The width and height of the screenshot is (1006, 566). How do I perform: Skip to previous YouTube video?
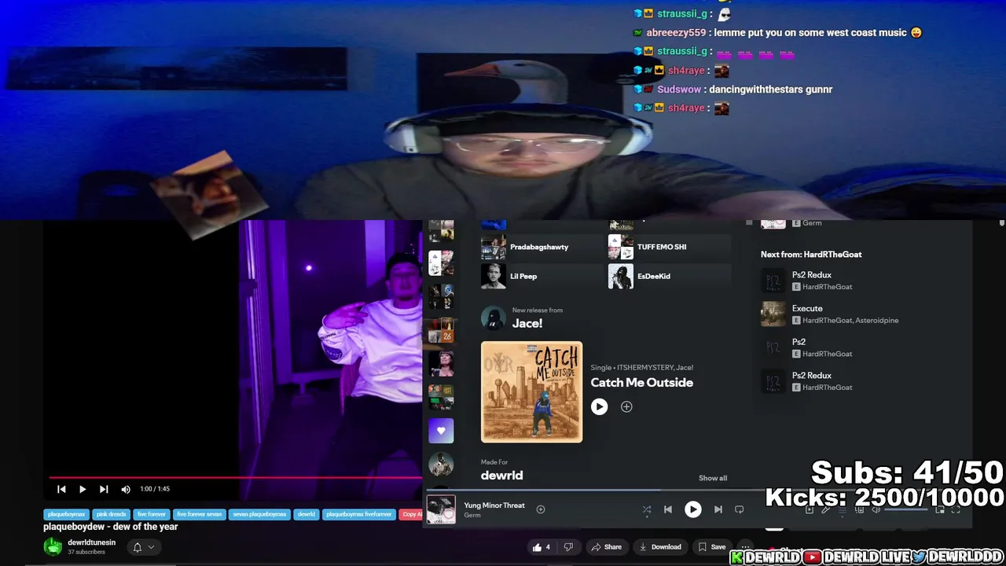pos(61,489)
